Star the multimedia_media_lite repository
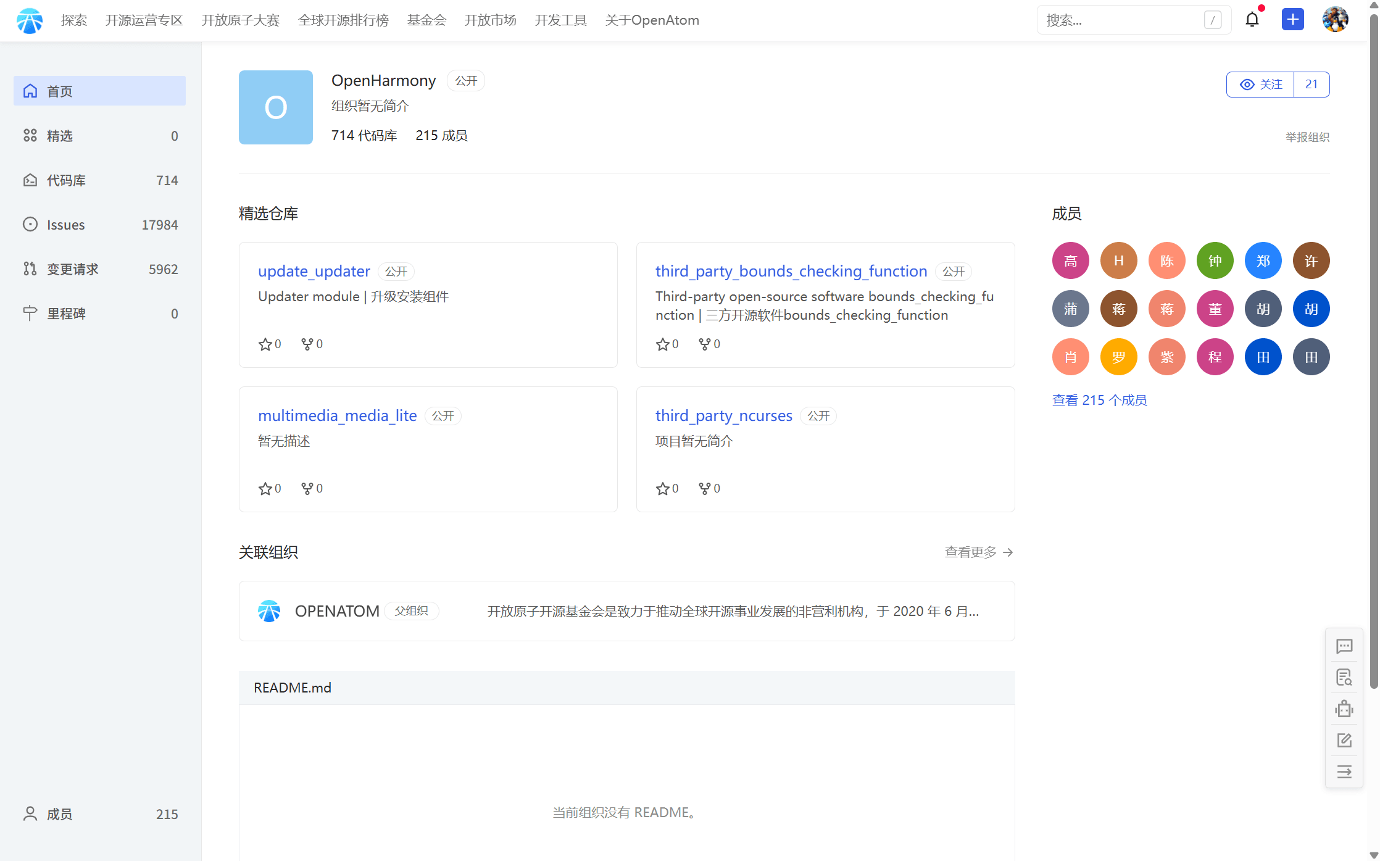 [265, 489]
